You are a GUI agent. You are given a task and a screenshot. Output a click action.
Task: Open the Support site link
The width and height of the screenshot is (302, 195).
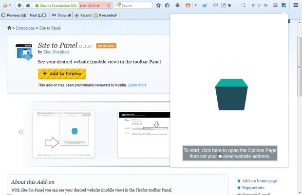coord(253,188)
